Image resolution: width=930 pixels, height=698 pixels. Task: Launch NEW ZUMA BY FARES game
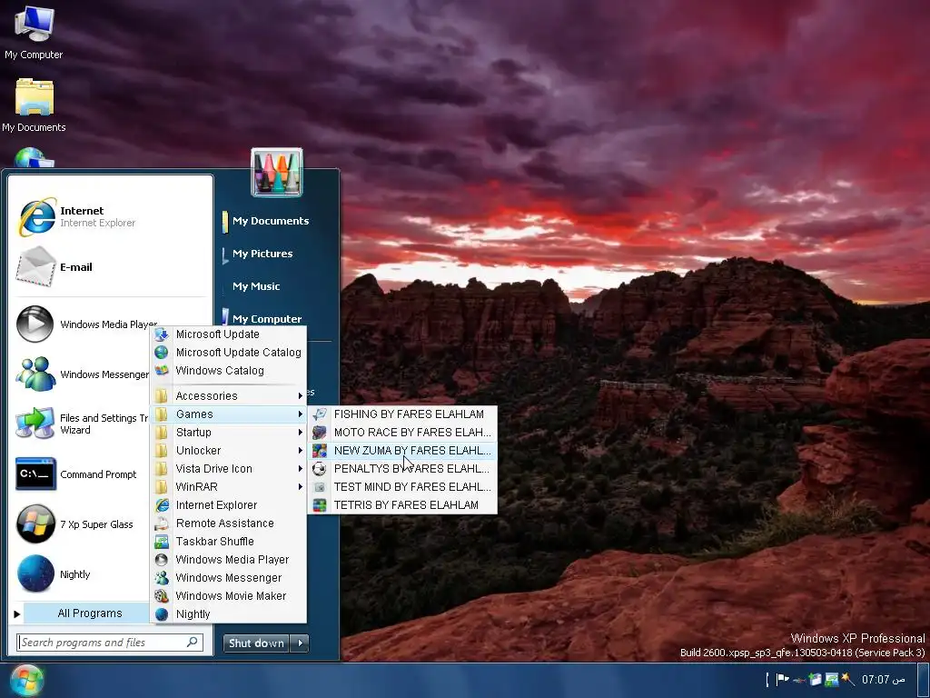pos(402,451)
